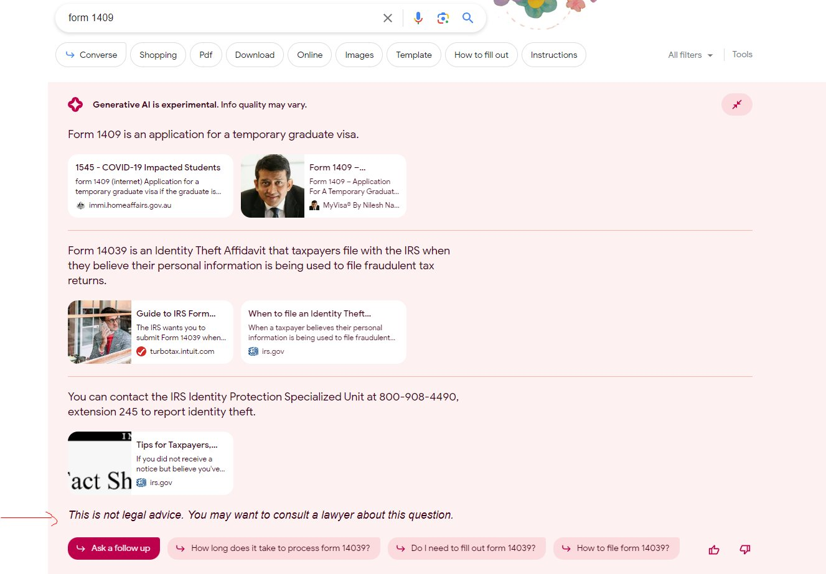The image size is (826, 574).
Task: Give thumbs down to AI answer
Action: pos(744,549)
